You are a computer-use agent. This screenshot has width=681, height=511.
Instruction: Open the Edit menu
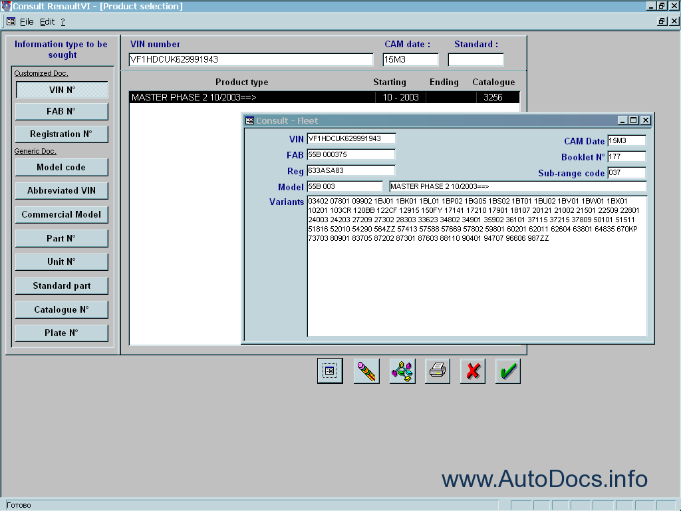click(47, 22)
